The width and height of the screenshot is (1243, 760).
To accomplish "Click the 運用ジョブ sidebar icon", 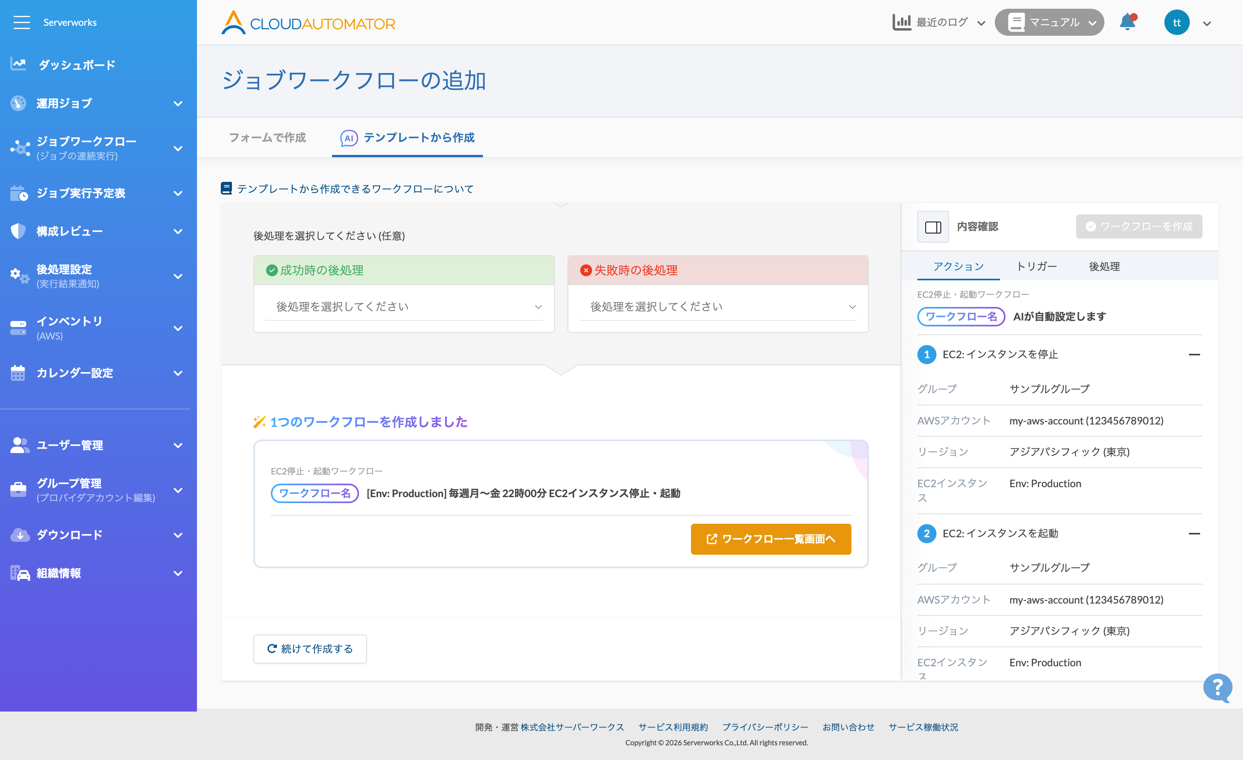I will [x=18, y=103].
